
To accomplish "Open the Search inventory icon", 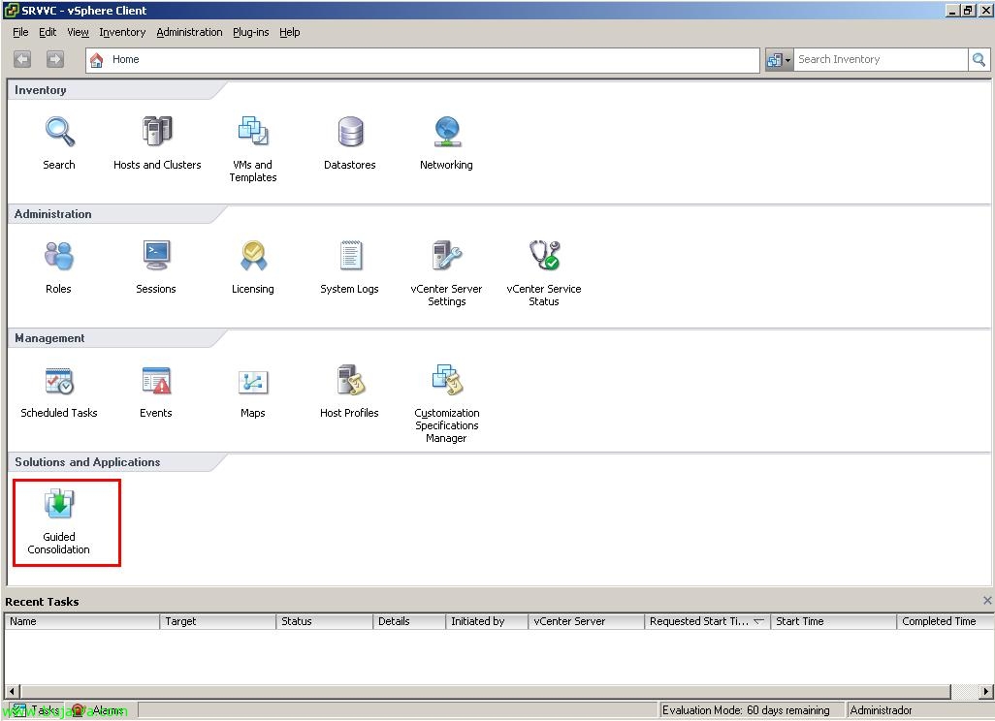I will coord(59,143).
